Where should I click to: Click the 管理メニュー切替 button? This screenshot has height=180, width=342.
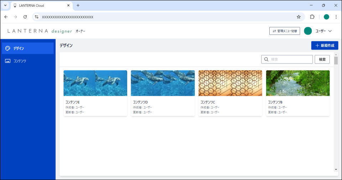click(x=284, y=31)
